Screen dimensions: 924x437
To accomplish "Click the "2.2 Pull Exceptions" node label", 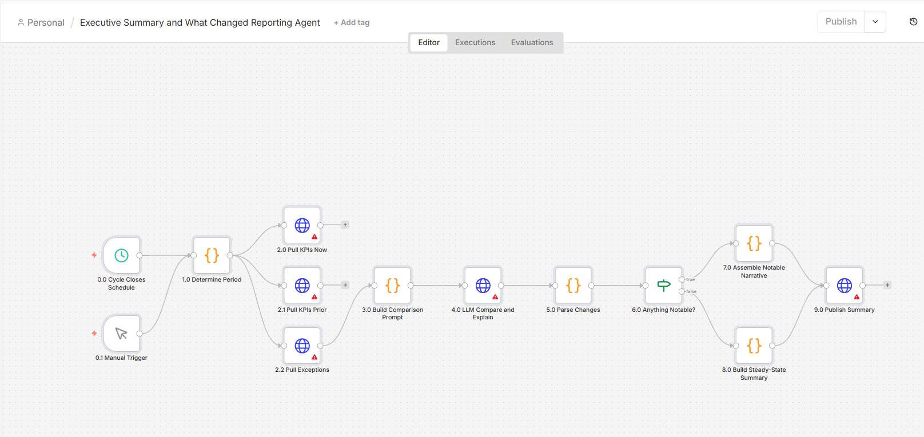I will [x=302, y=370].
